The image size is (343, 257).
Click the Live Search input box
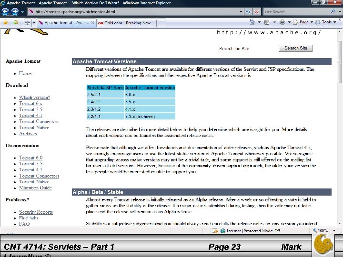pyautogui.click(x=296, y=11)
